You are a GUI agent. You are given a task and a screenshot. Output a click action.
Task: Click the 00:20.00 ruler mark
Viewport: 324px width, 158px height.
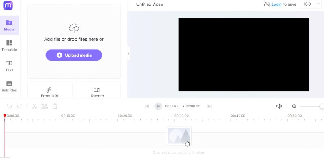[x=125, y=116]
